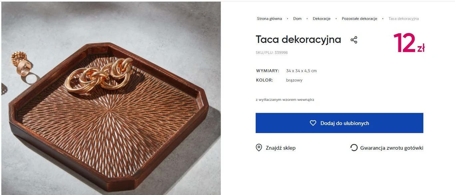The image size is (455, 195).
Task: Open the Dom category from breadcrumb
Action: coord(297,19)
